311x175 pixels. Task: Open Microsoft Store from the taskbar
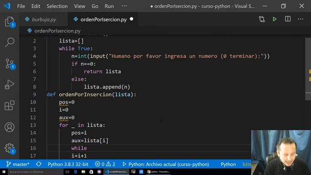coord(91,172)
